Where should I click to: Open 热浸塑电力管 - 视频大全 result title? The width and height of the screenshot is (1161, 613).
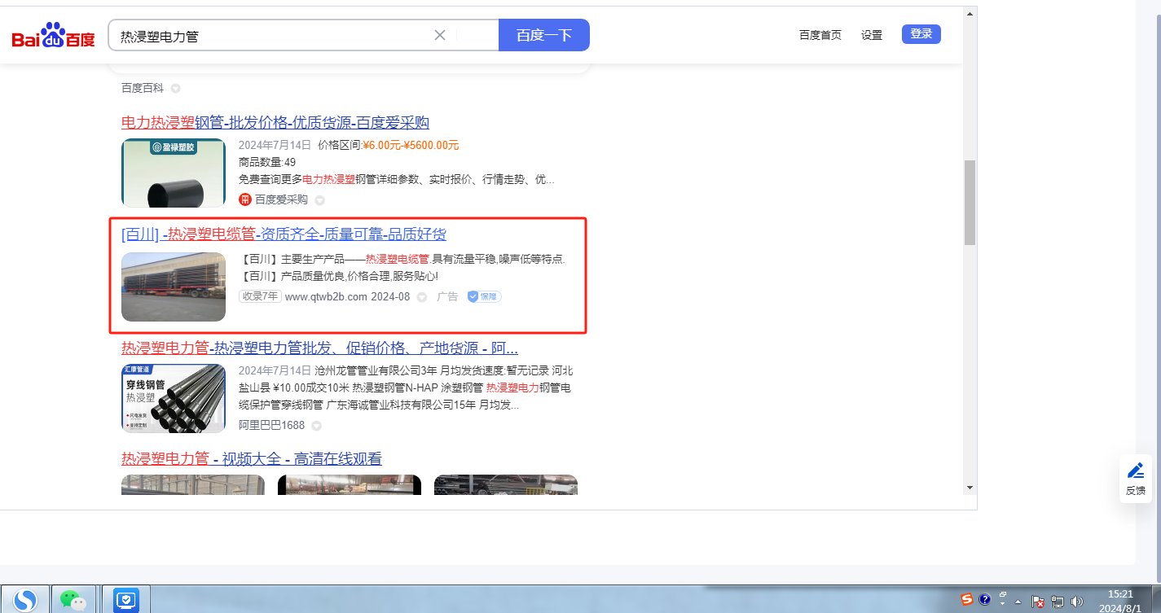coord(251,459)
